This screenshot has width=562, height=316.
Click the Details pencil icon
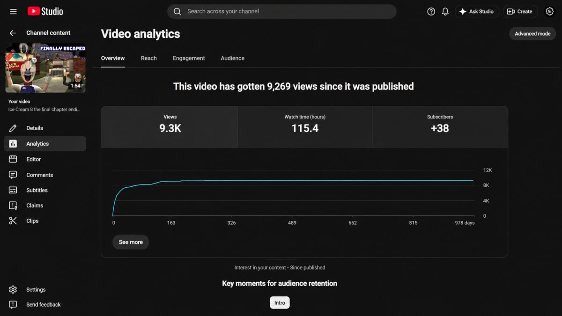pyautogui.click(x=13, y=128)
